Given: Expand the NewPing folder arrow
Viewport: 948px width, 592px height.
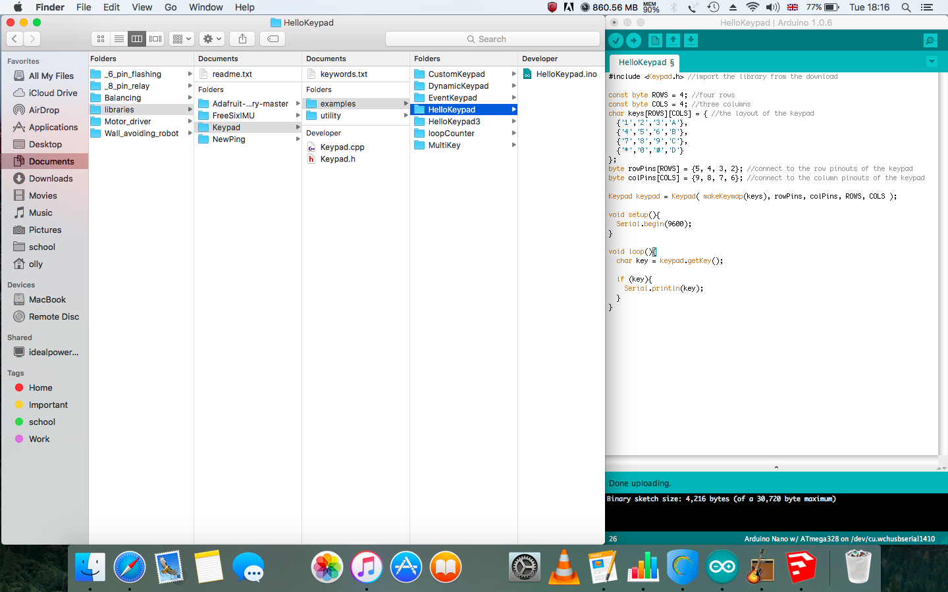Looking at the screenshot, I should coord(298,139).
